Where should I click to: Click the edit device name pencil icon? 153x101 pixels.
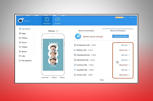[x=57, y=31]
